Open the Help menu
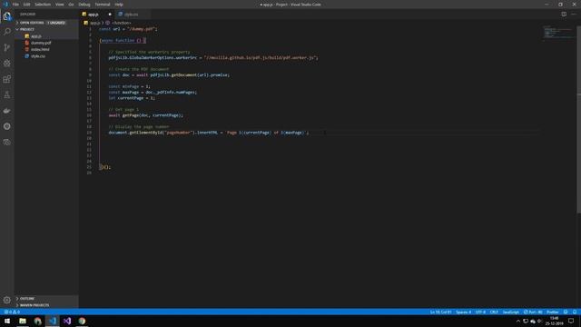This screenshot has width=581, height=327. point(119,5)
